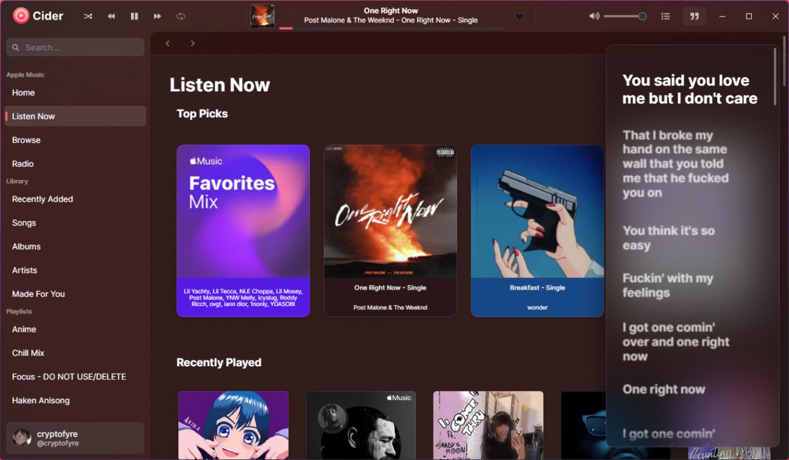789x460 pixels.
Task: Open Focus - DO NOT USE/DELETE playlist
Action: pyautogui.click(x=75, y=377)
